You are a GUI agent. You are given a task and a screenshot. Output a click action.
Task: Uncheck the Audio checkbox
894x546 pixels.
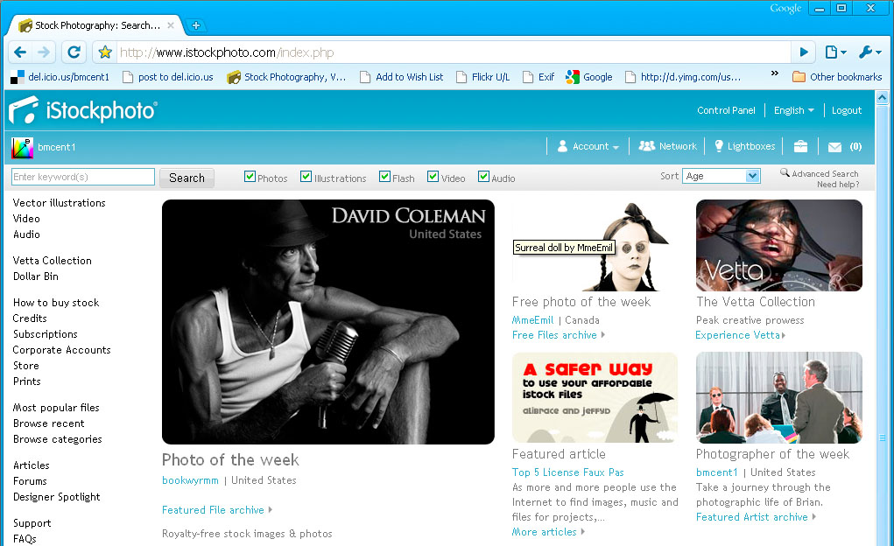point(483,177)
